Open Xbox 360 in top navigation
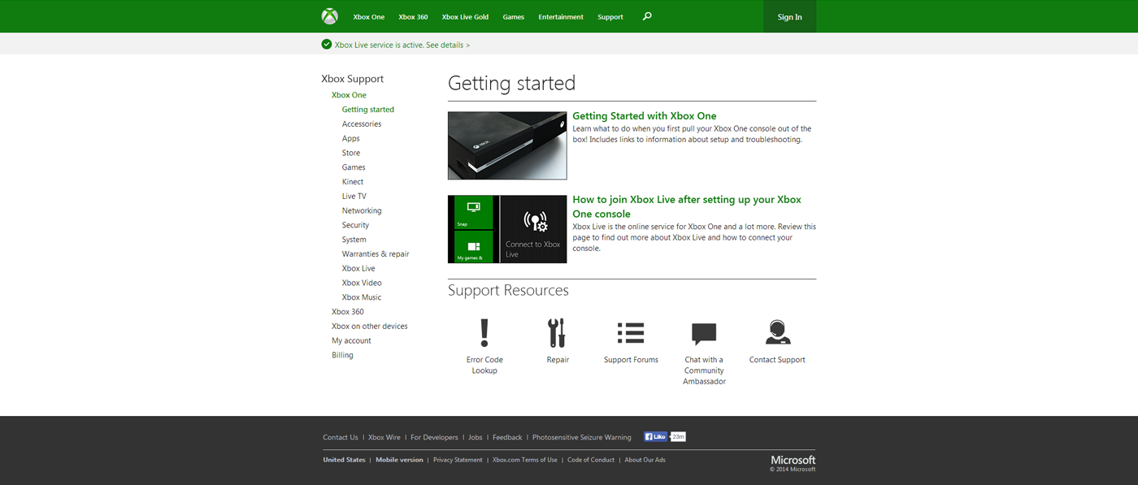The height and width of the screenshot is (485, 1138). [x=413, y=17]
